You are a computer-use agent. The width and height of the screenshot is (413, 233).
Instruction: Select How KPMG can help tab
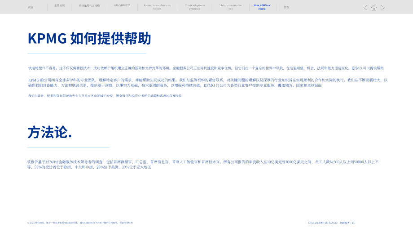(x=262, y=7)
